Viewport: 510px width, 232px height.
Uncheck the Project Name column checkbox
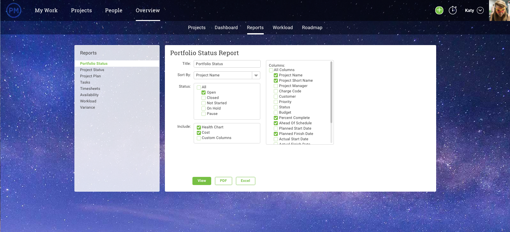[276, 75]
